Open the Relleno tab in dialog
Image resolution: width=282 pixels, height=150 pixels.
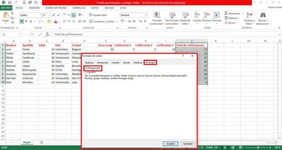138,63
